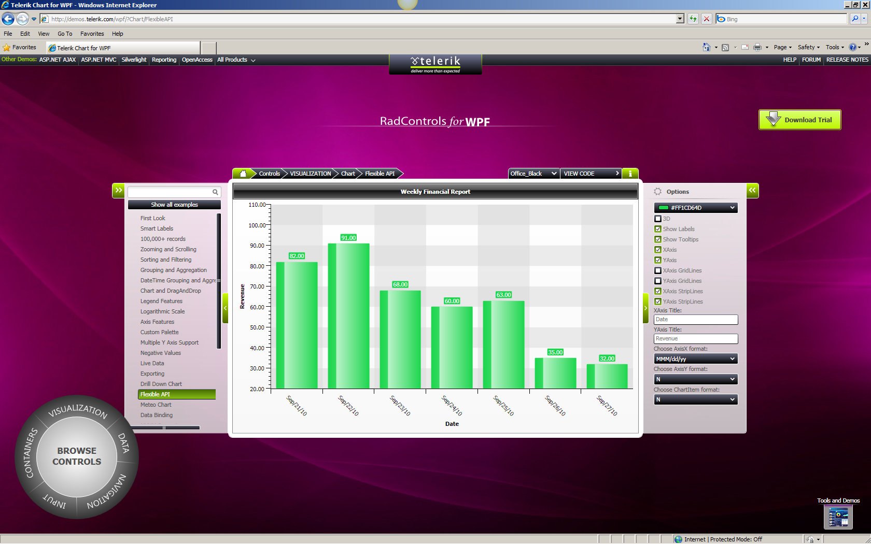Click Show all examples button
The height and width of the screenshot is (544, 871).
point(174,205)
